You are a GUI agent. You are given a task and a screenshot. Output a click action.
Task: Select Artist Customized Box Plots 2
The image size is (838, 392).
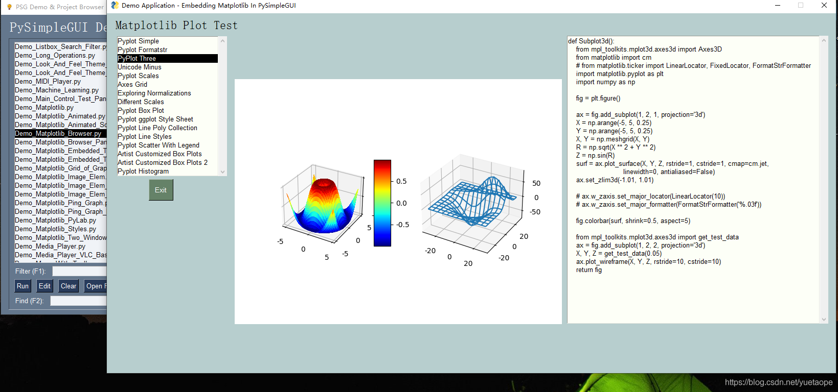click(x=168, y=162)
